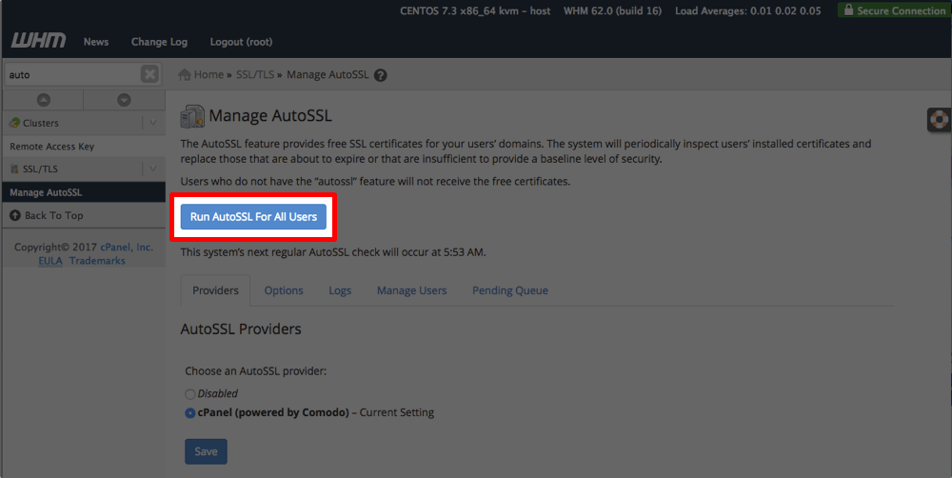Select the Disabled provider radio button
Image resolution: width=952 pixels, height=478 pixels.
[190, 394]
